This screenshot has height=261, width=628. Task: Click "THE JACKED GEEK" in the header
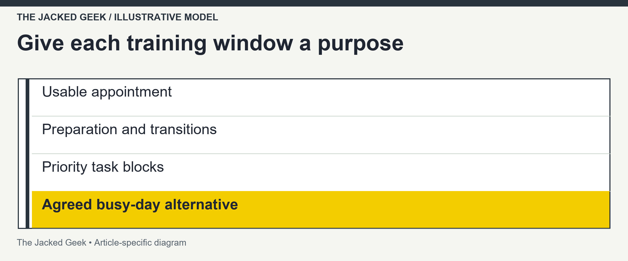coord(61,17)
